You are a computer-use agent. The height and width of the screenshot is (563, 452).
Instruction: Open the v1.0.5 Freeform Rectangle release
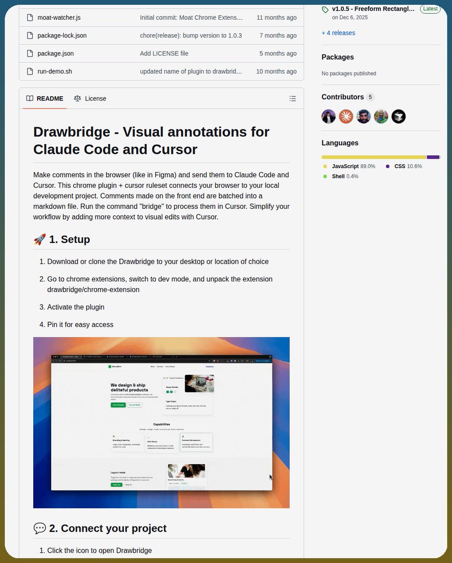click(373, 8)
